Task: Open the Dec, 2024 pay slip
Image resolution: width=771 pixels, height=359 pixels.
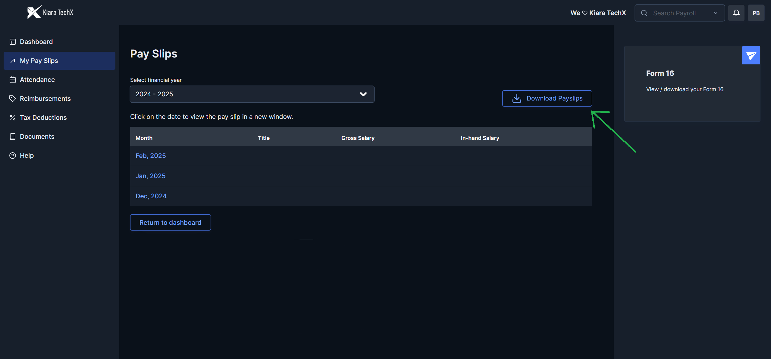Action: [x=151, y=196]
